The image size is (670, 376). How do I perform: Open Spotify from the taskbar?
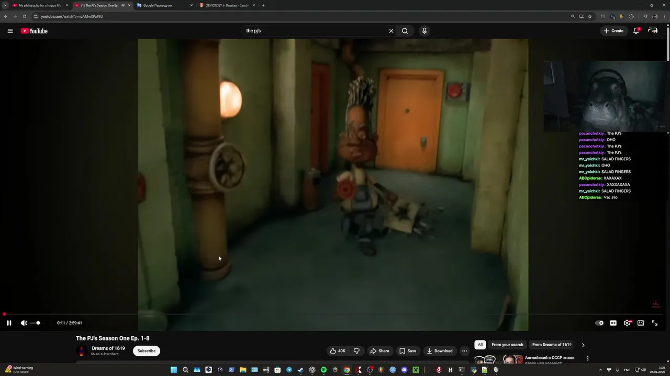click(323, 370)
